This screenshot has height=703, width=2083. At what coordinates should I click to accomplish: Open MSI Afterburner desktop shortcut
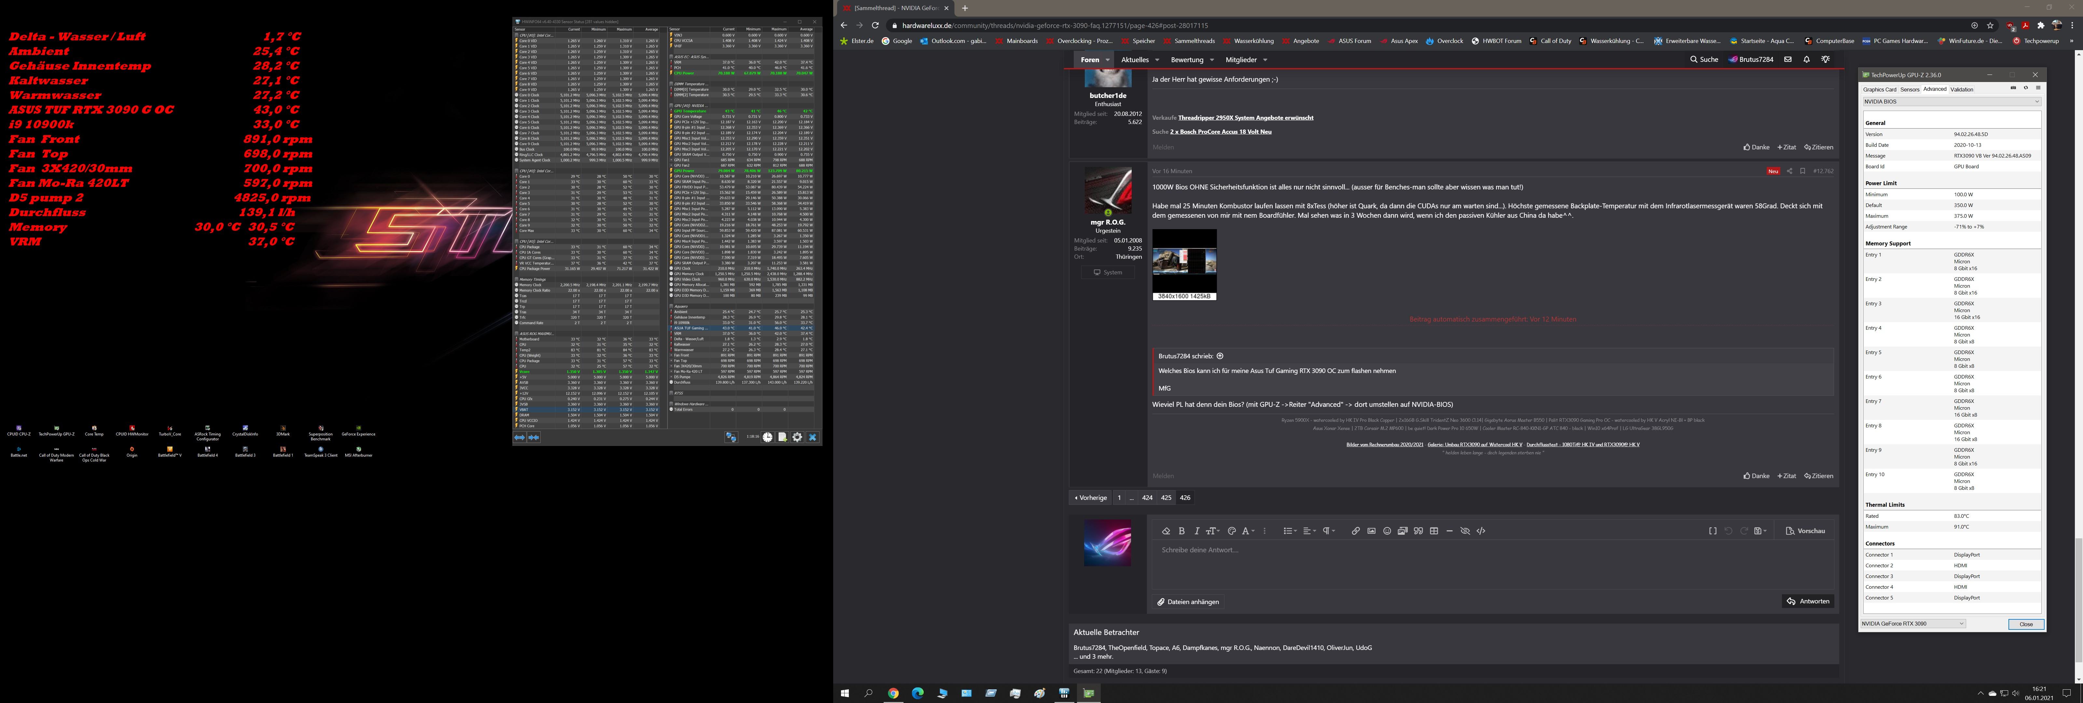pos(358,451)
